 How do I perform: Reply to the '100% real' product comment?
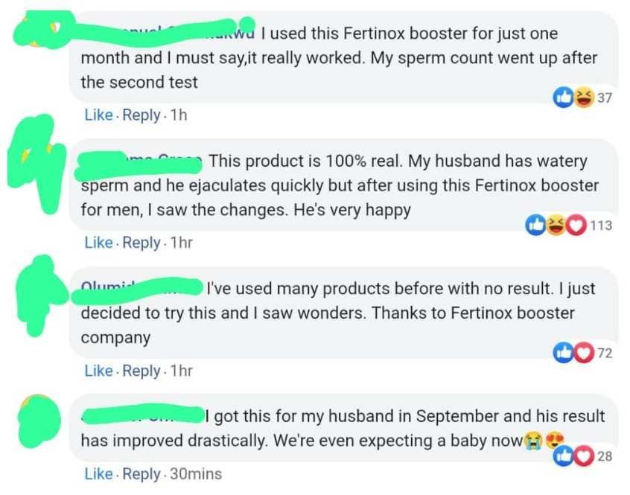[x=141, y=243]
